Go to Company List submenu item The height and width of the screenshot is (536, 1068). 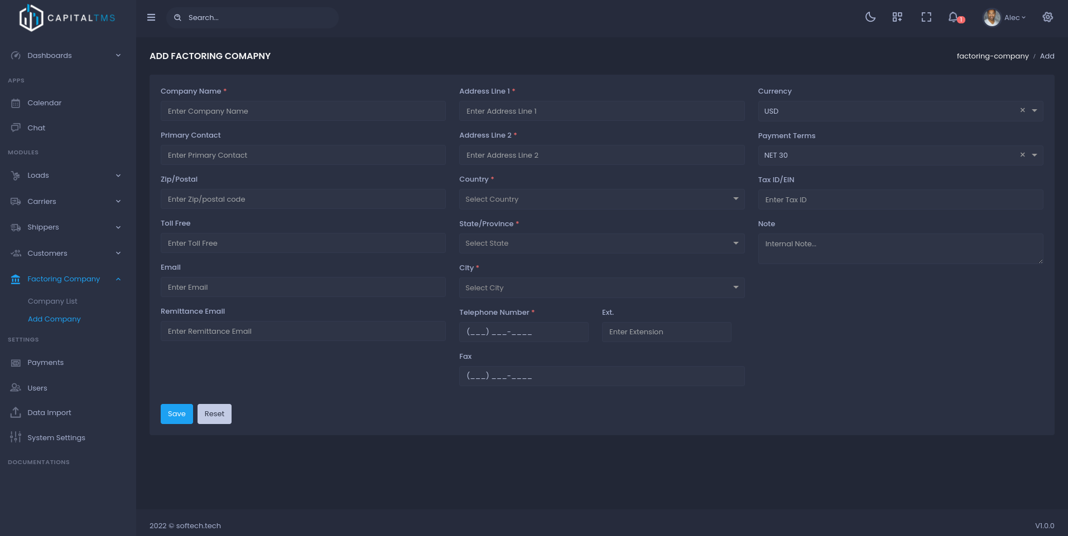(52, 301)
